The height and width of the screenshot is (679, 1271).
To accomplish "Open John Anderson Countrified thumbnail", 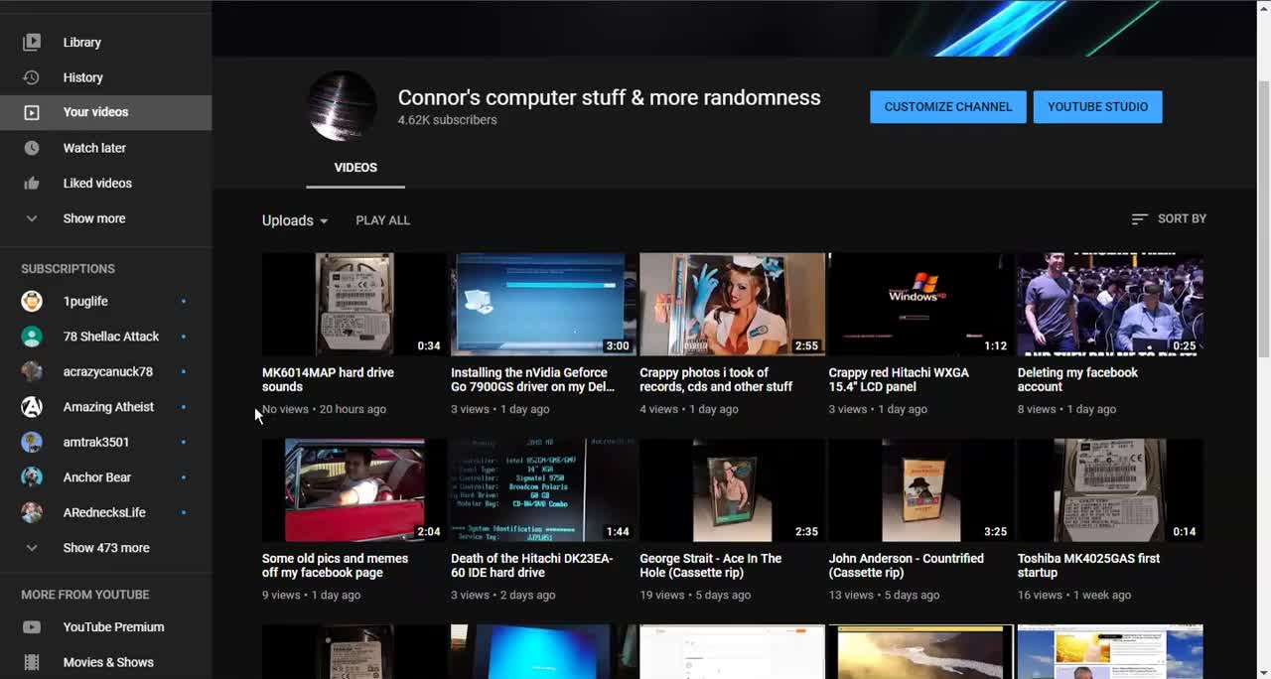I will coord(920,489).
